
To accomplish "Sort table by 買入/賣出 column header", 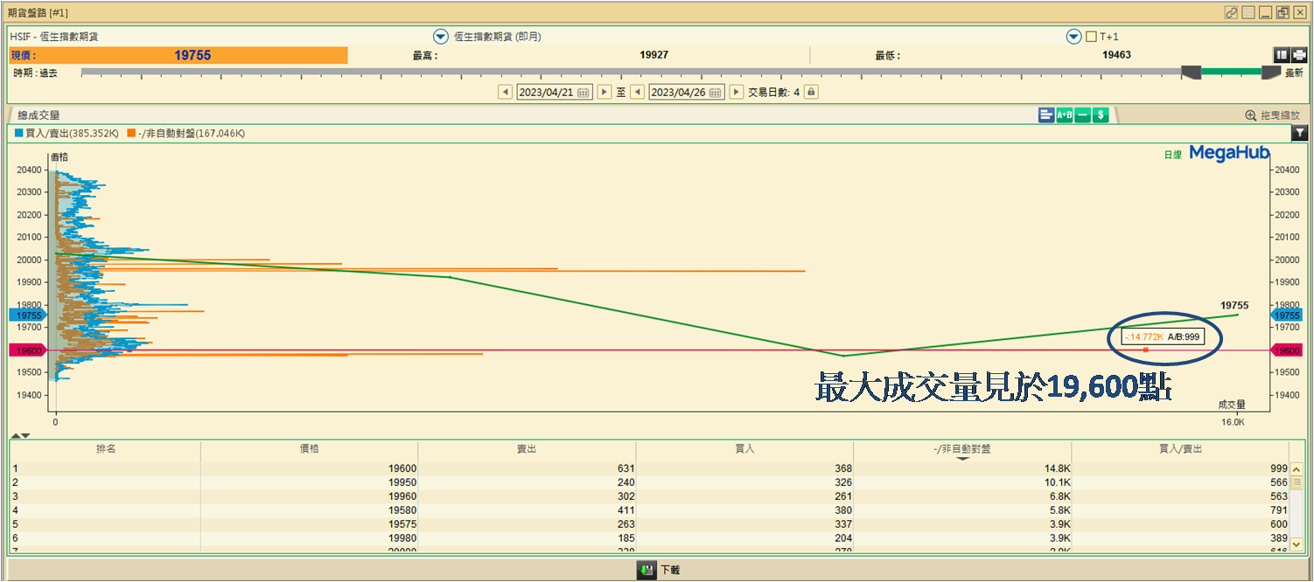I will point(1180,448).
